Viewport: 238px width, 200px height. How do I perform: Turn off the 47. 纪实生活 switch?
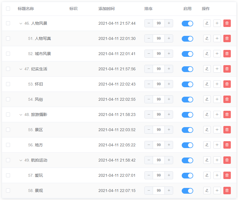pos(187,69)
